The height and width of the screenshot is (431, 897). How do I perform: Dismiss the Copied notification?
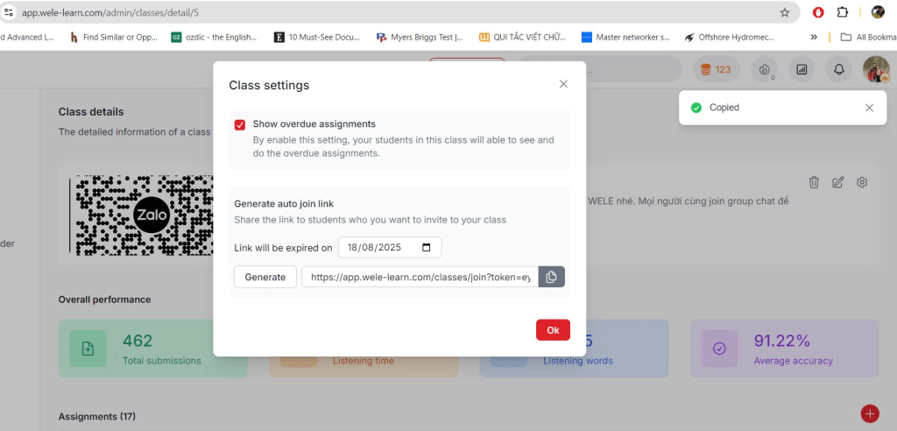[x=869, y=108]
